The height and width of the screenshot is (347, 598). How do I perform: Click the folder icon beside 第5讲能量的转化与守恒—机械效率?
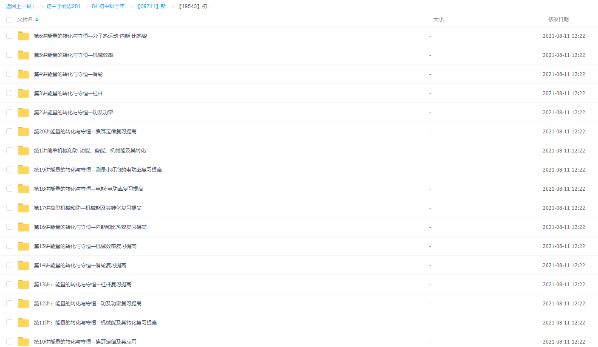[x=23, y=55]
